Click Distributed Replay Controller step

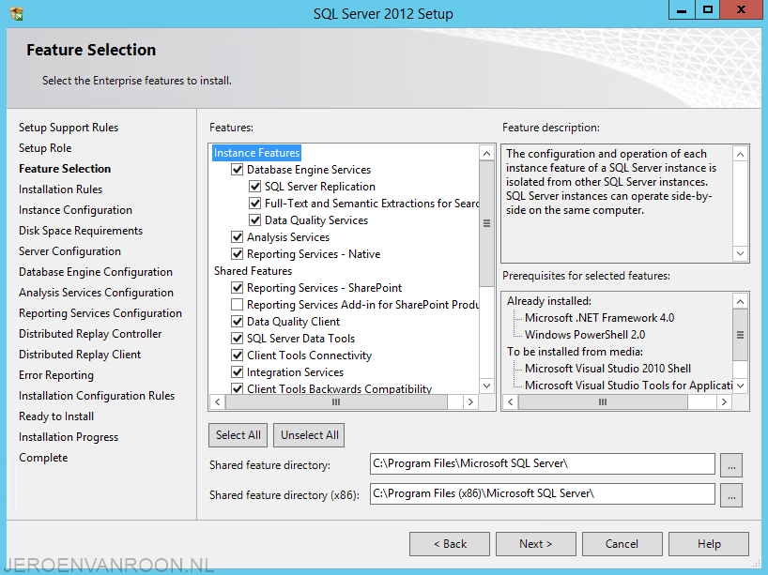click(x=90, y=334)
